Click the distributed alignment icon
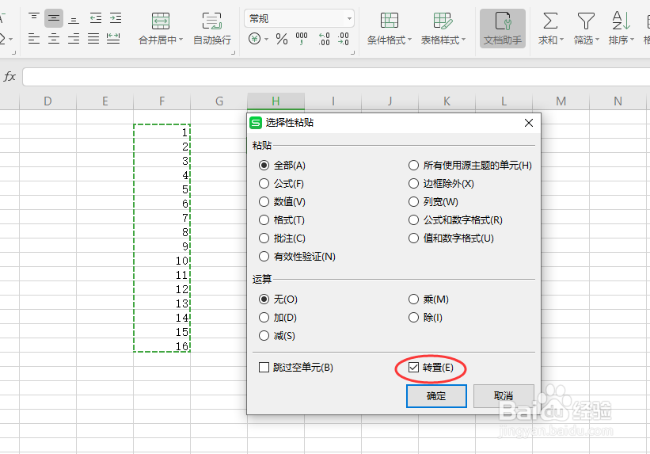 pyautogui.click(x=113, y=39)
